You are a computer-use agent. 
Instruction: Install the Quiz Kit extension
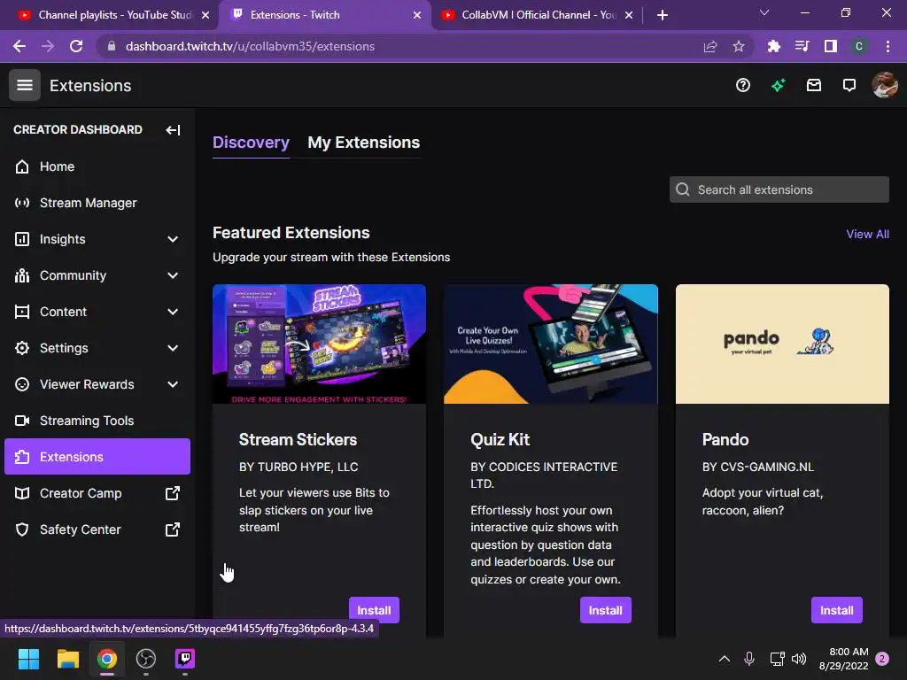pos(605,610)
